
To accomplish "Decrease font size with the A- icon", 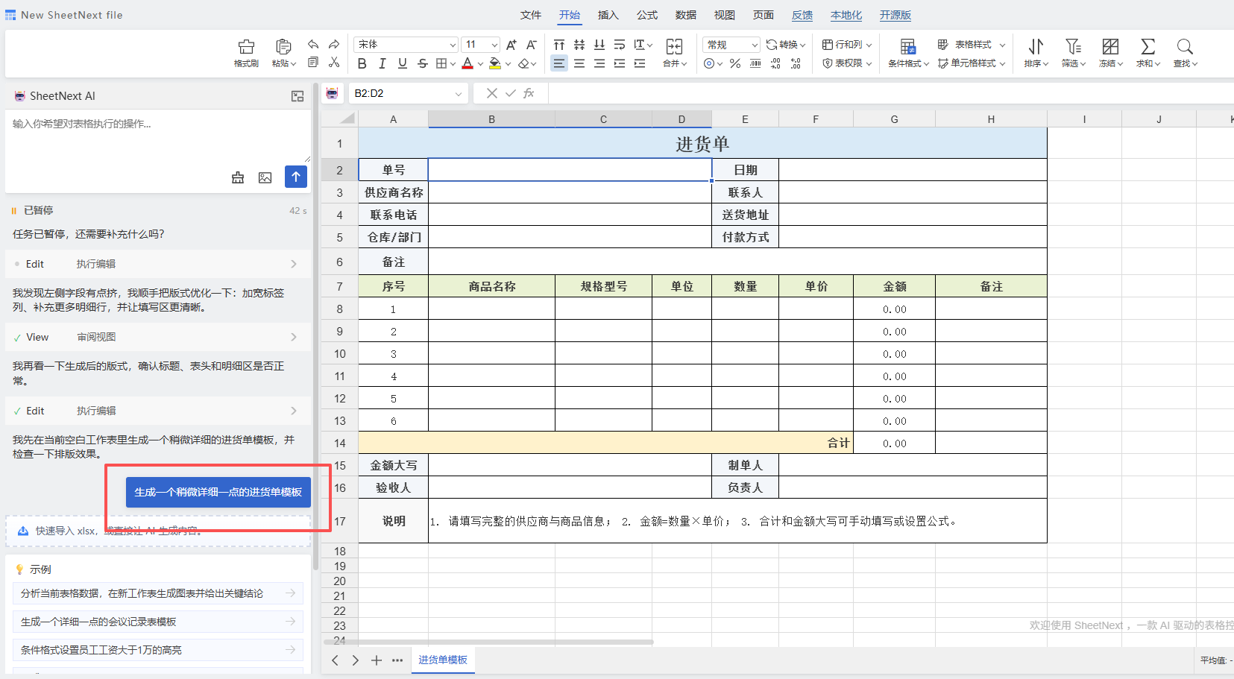I will click(x=532, y=45).
